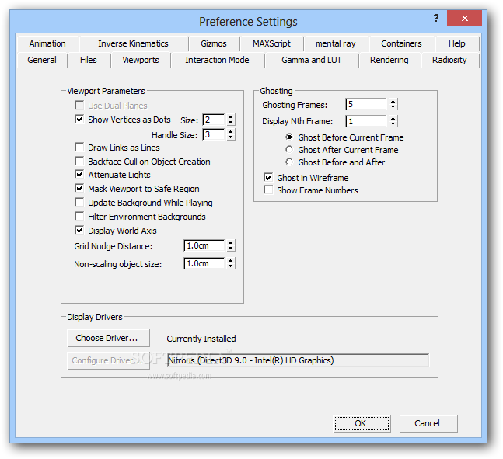Enable Draw Links as Lines

coord(79,147)
